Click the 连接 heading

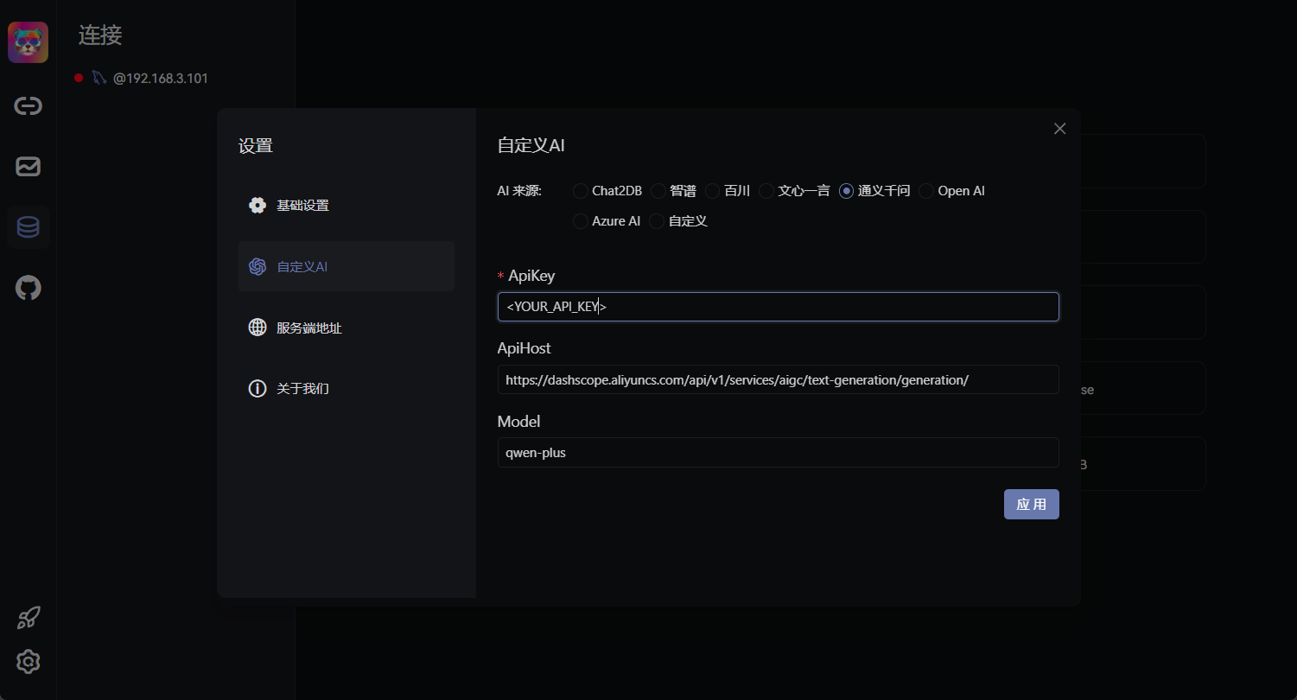(100, 35)
